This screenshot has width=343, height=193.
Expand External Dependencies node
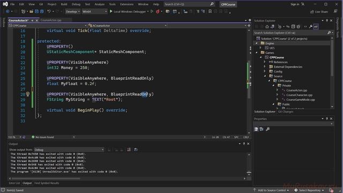[x=265, y=66]
